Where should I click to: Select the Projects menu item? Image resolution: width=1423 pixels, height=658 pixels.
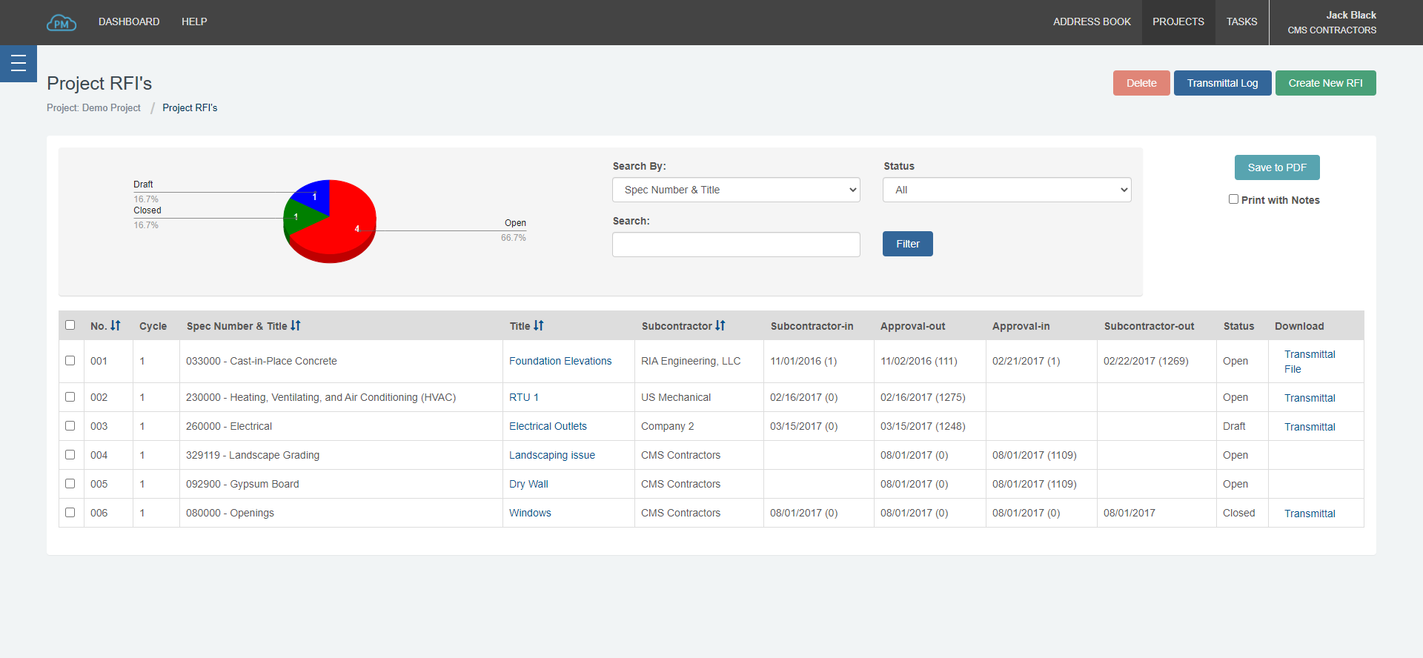1178,21
